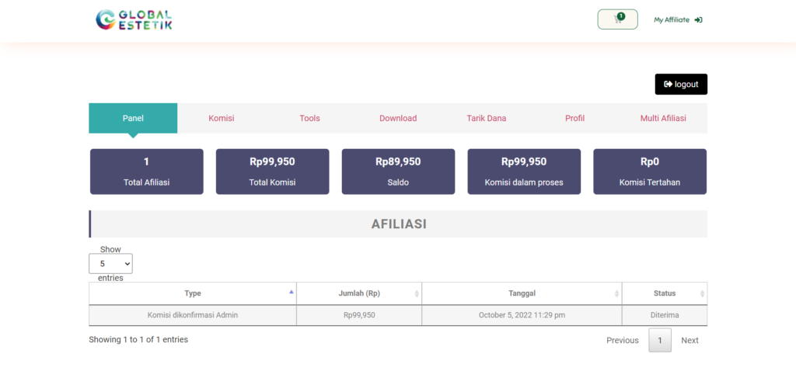Select page 1 in pagination

pyautogui.click(x=660, y=341)
